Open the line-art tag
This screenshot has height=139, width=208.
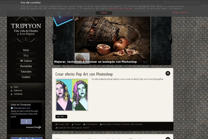pyautogui.click(x=86, y=128)
